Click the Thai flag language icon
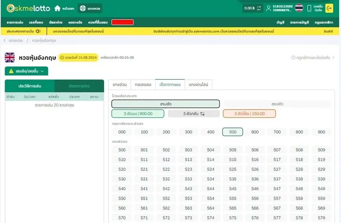This screenshot has height=223, width=341. point(299,8)
